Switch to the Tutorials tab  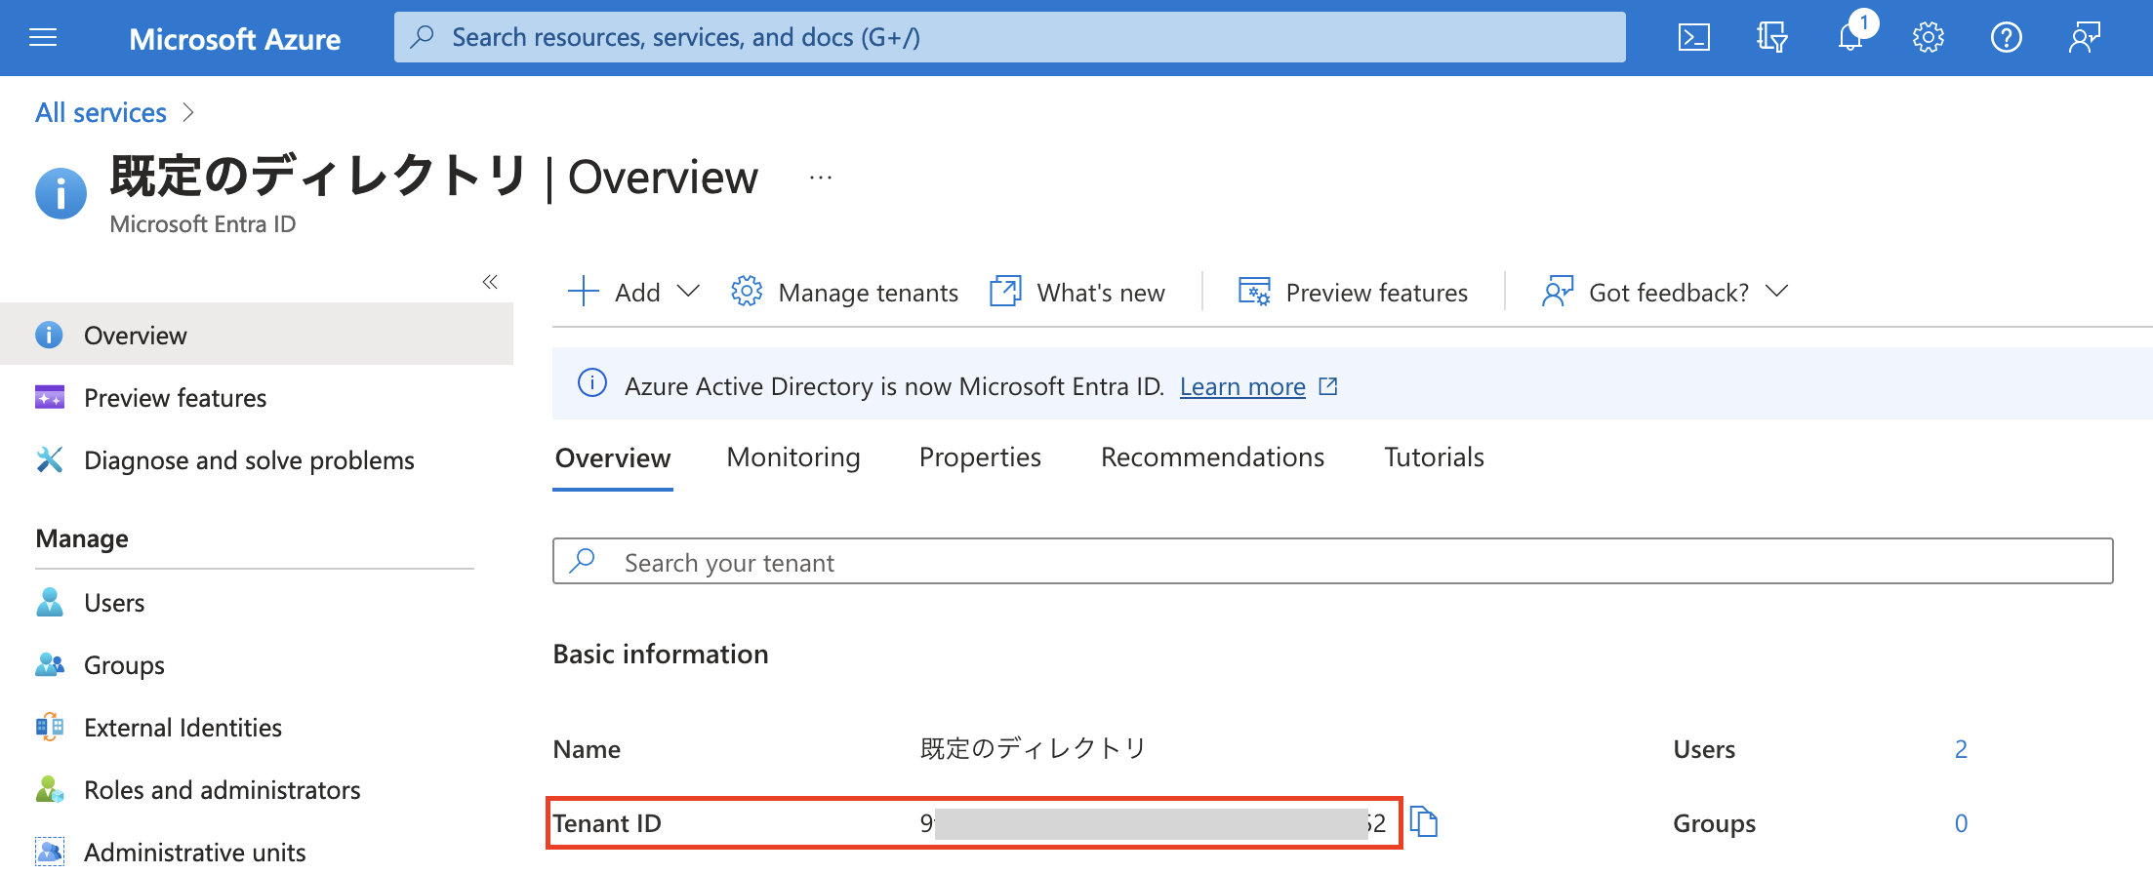coord(1434,457)
